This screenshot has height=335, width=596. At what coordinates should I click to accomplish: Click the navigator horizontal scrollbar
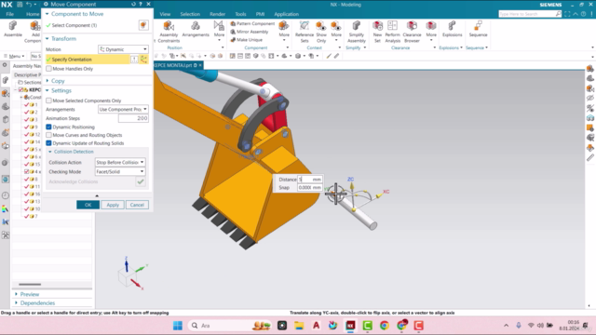click(x=30, y=284)
